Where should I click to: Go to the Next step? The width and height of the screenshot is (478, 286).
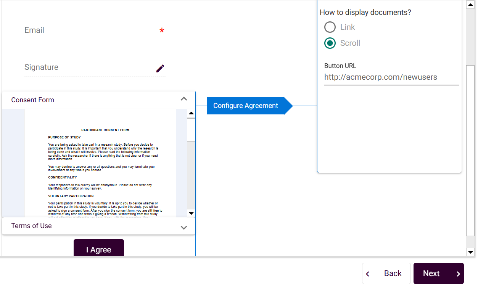point(438,273)
